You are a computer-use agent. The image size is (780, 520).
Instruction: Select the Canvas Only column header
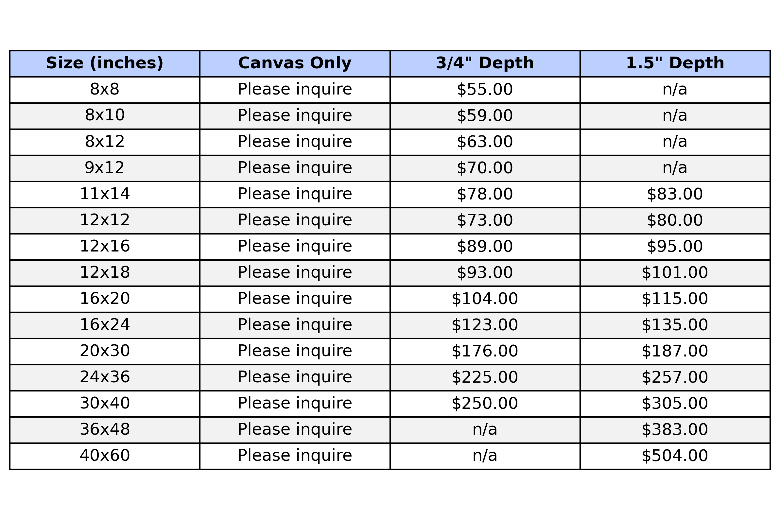(295, 64)
